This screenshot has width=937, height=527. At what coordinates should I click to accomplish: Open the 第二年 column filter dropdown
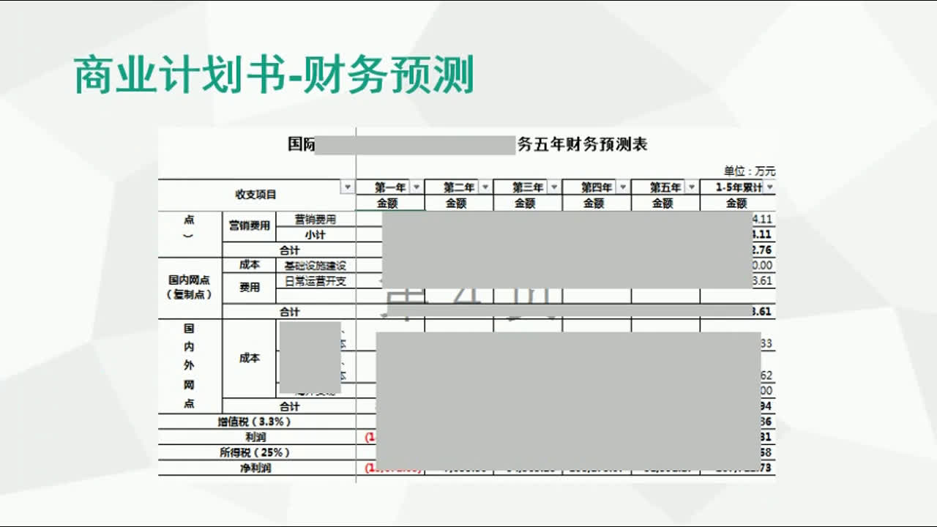tap(485, 187)
